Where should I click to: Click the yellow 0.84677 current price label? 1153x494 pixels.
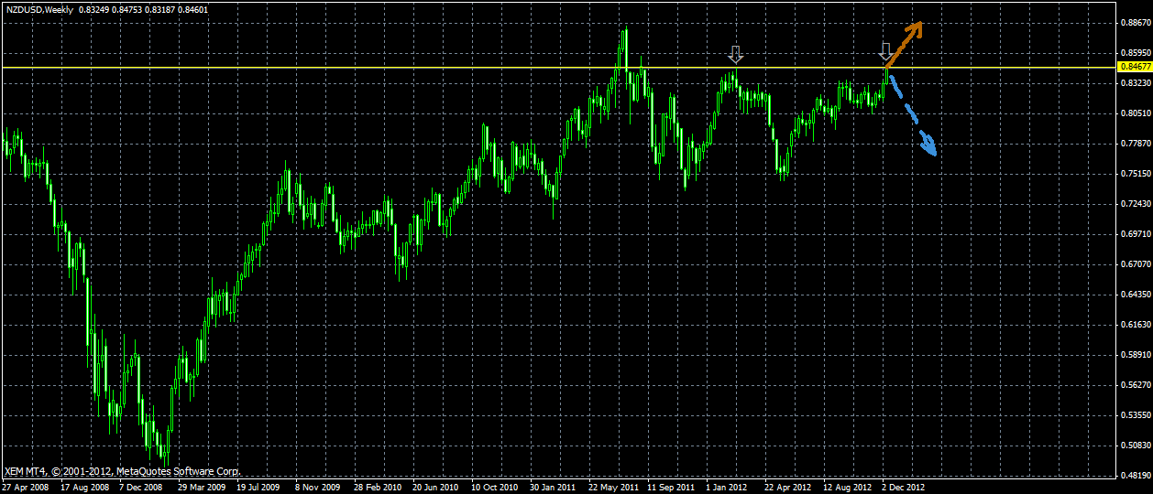click(1135, 67)
